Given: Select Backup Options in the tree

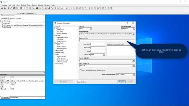Looking at the screenshot, I should [62, 47].
